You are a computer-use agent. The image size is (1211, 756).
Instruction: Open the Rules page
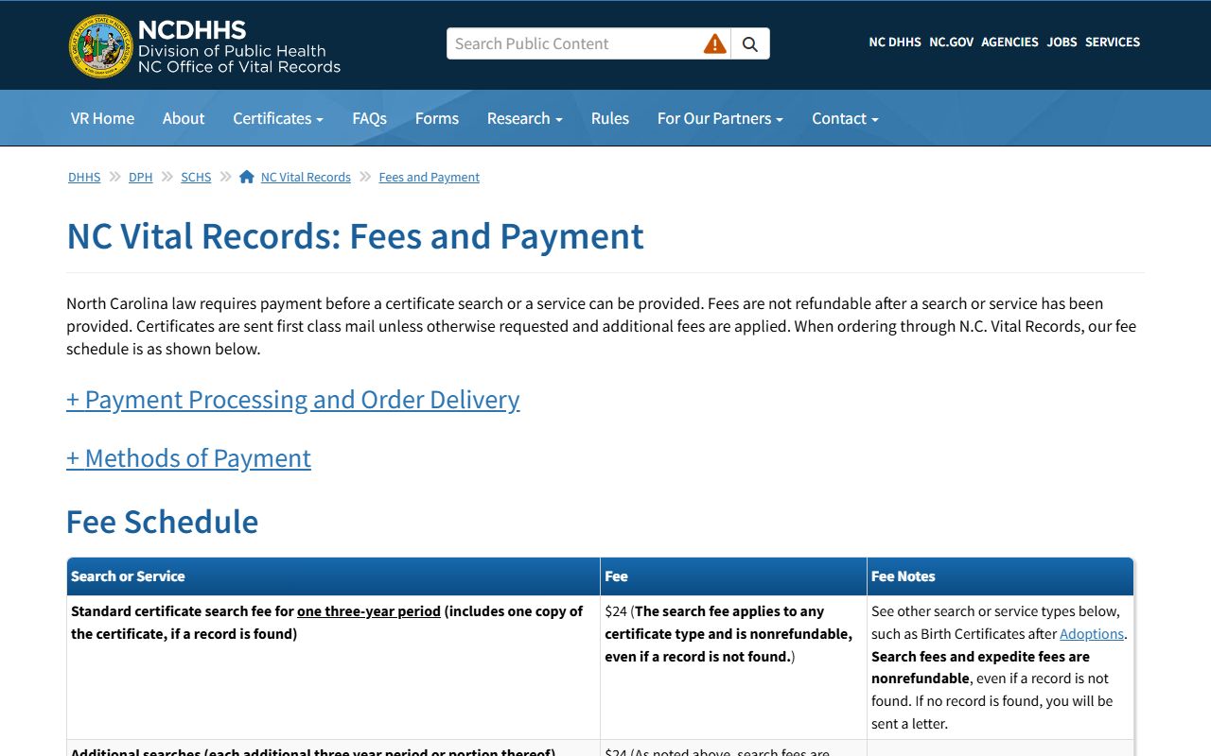tap(610, 118)
